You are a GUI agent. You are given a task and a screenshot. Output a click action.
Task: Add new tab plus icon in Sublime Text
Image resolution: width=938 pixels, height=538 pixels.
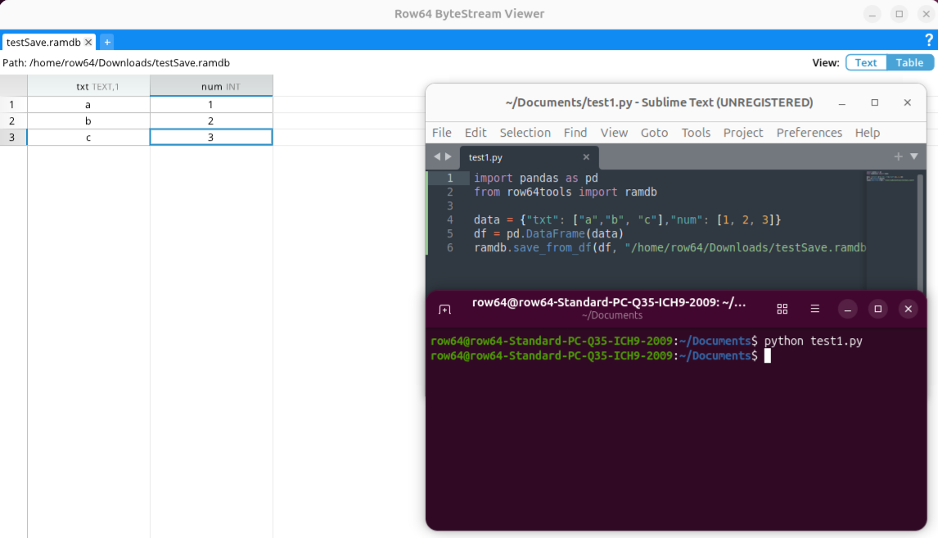(898, 156)
